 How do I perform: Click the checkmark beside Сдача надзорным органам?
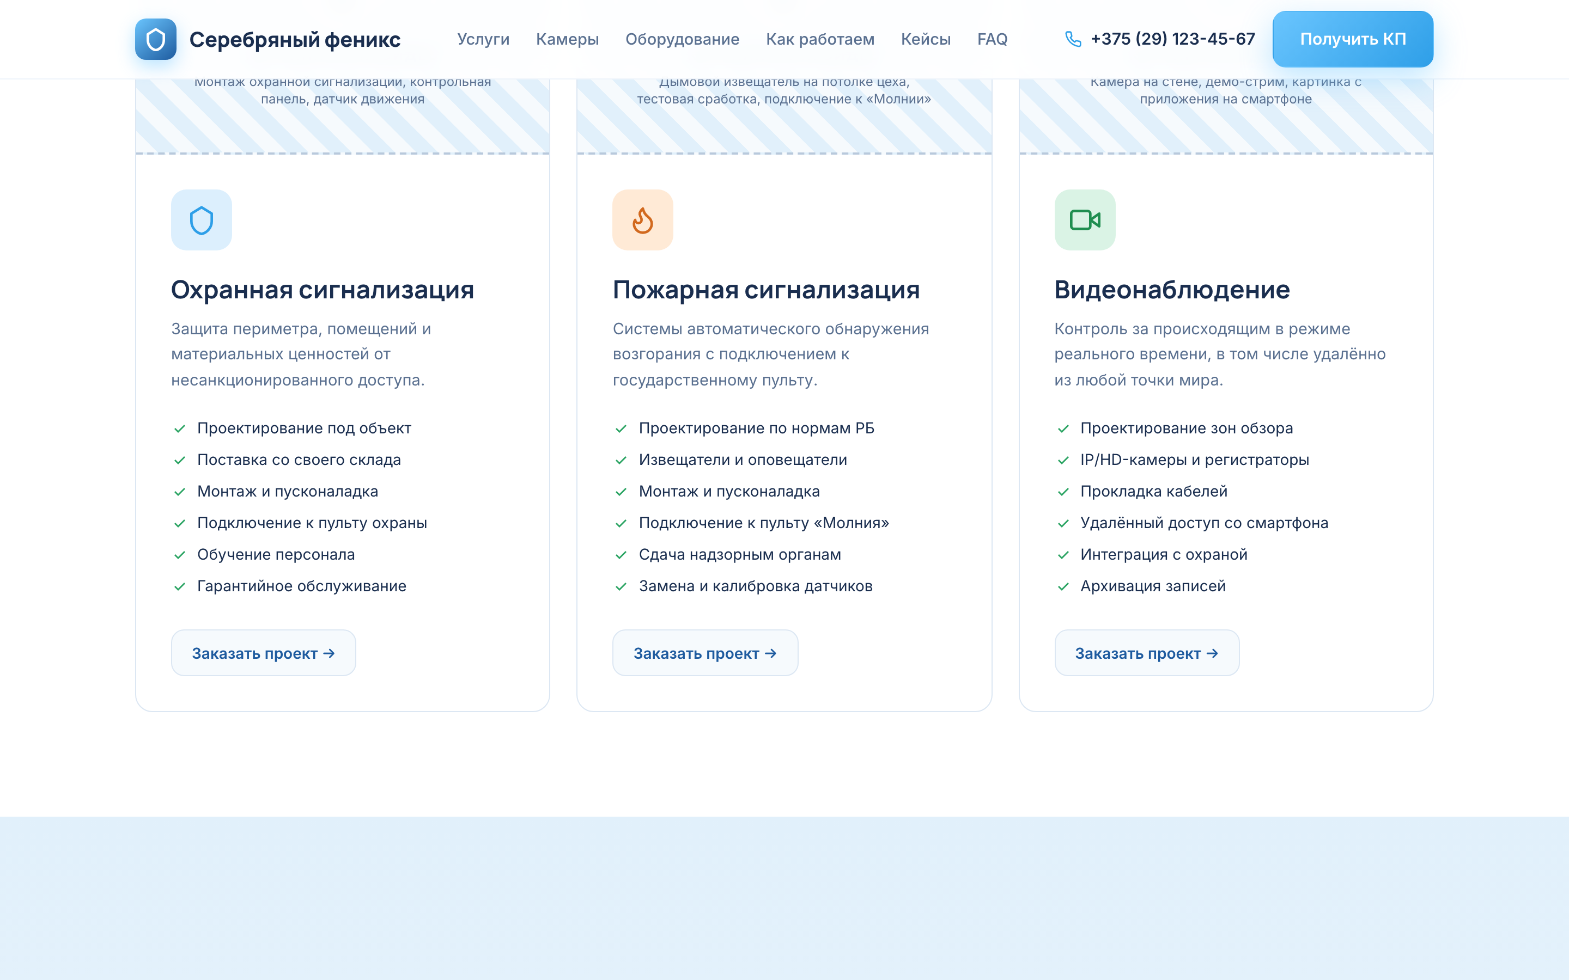[621, 555]
